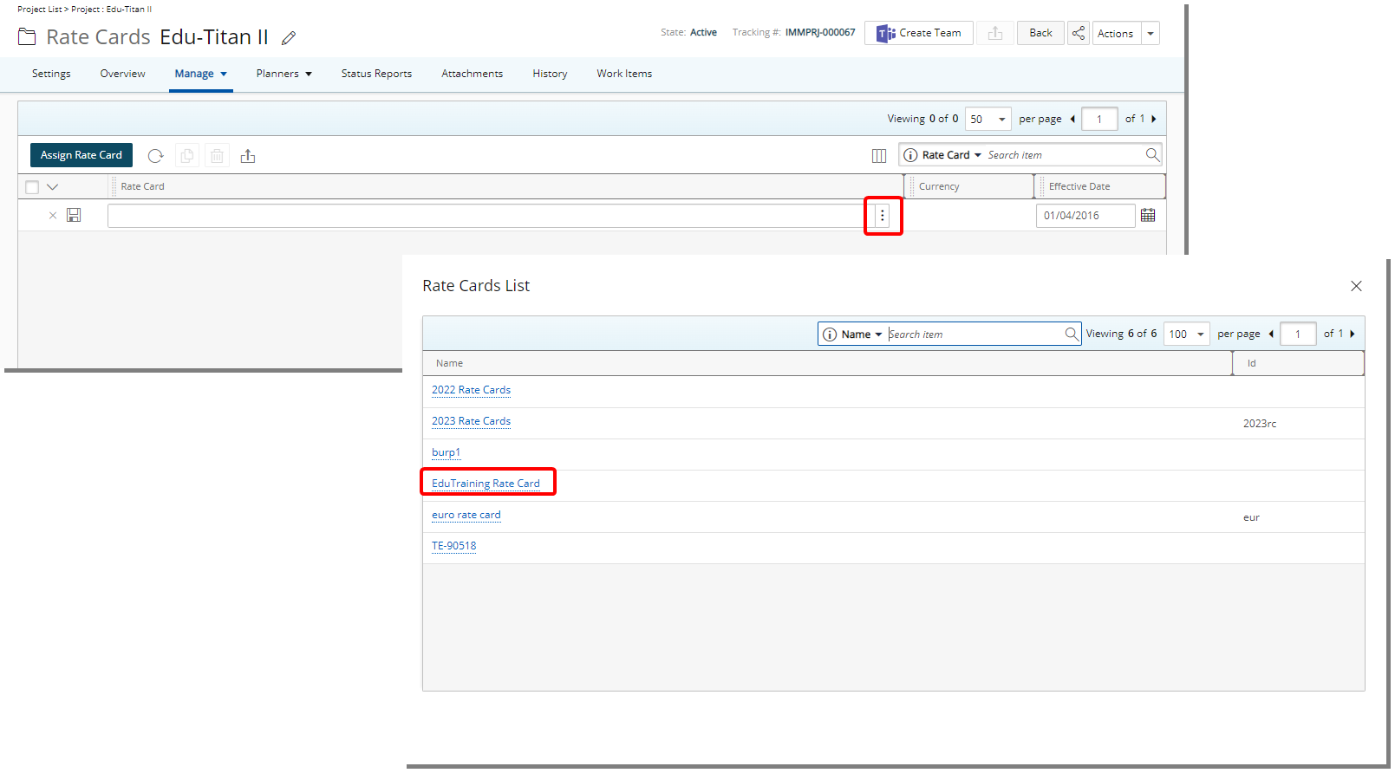Click the duplicate icon in the grid toolbar
This screenshot has width=1395, height=773.
coord(187,156)
